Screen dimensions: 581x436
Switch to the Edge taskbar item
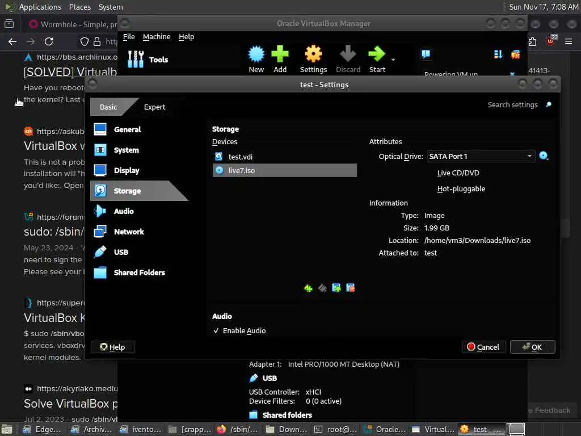pyautogui.click(x=41, y=429)
